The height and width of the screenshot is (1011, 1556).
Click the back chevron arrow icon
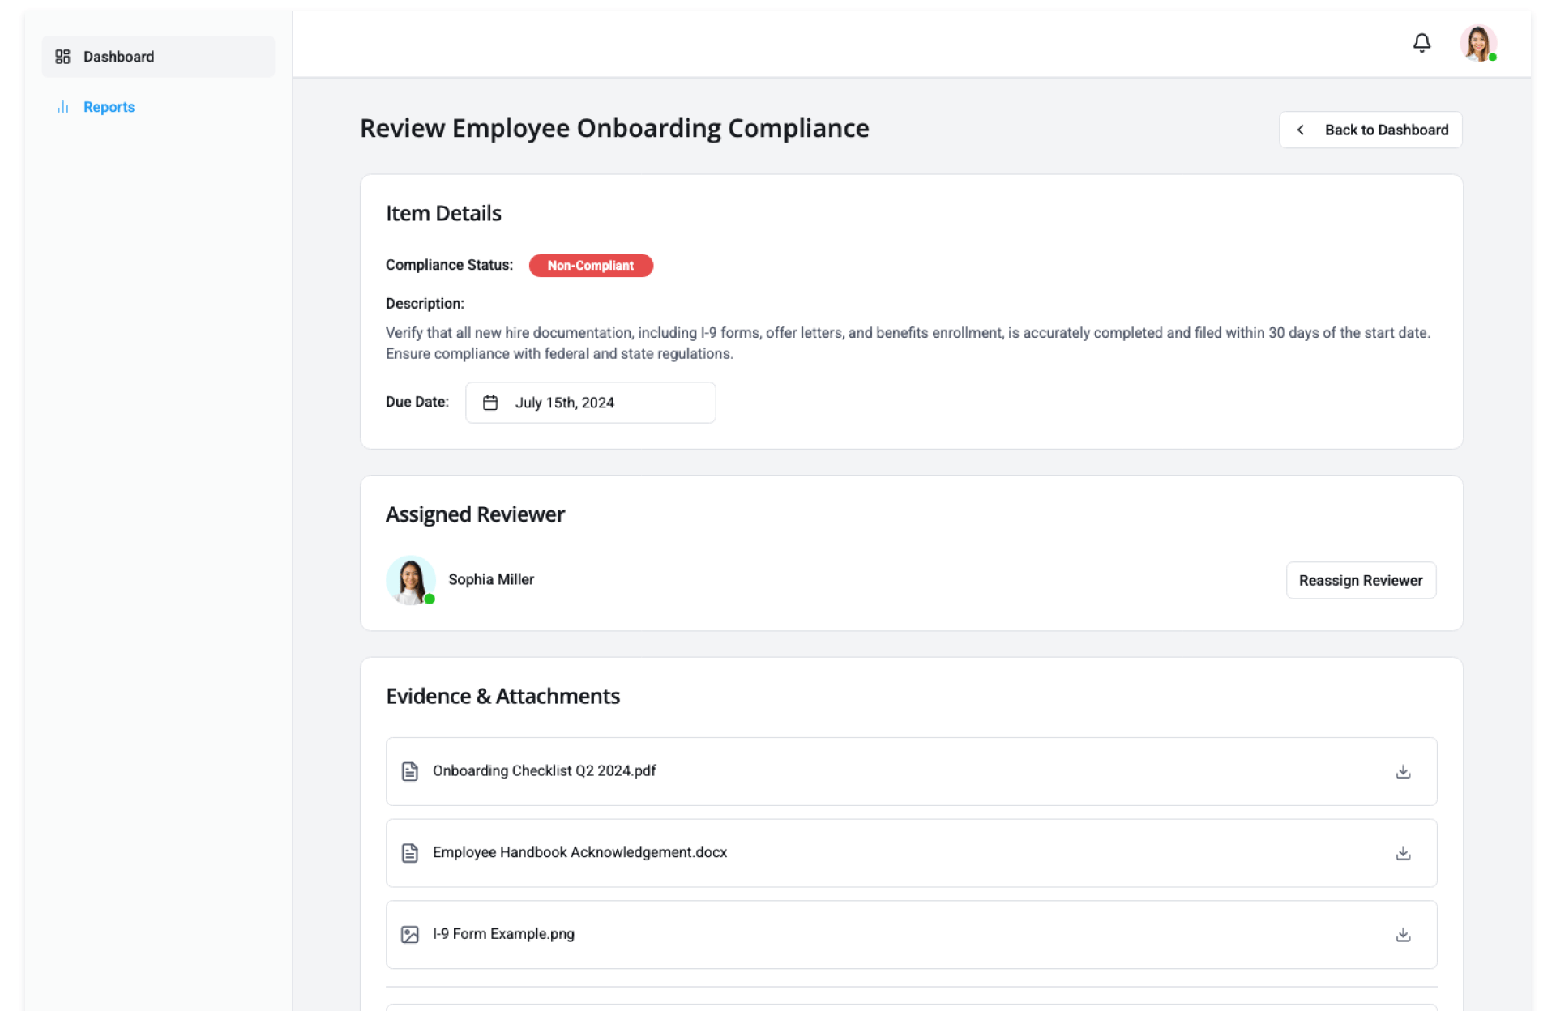tap(1301, 130)
